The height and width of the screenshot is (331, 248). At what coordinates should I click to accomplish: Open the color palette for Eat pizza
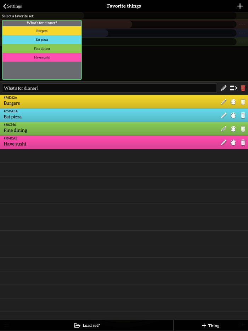tap(233, 115)
